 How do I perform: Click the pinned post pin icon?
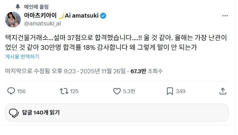[x=18, y=6]
